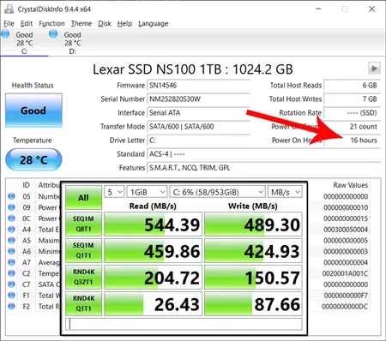The width and height of the screenshot is (386, 341).
Task: Open the Language menu
Action: [x=154, y=23]
